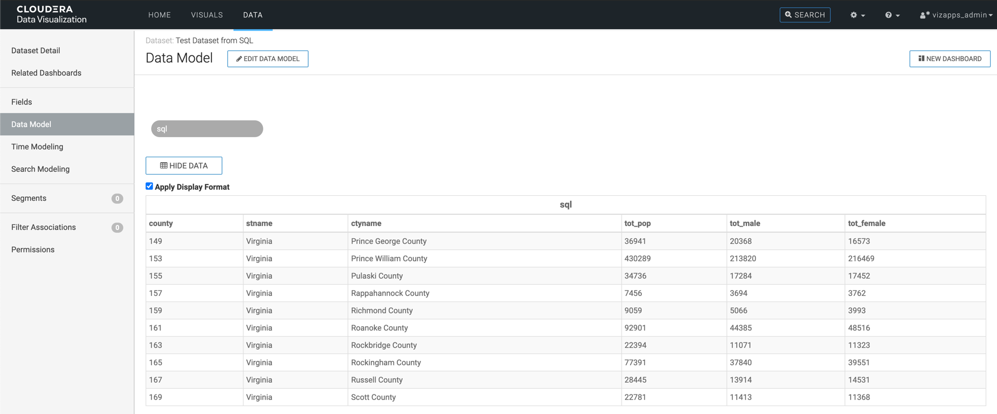Open the help question mark menu

click(892, 15)
